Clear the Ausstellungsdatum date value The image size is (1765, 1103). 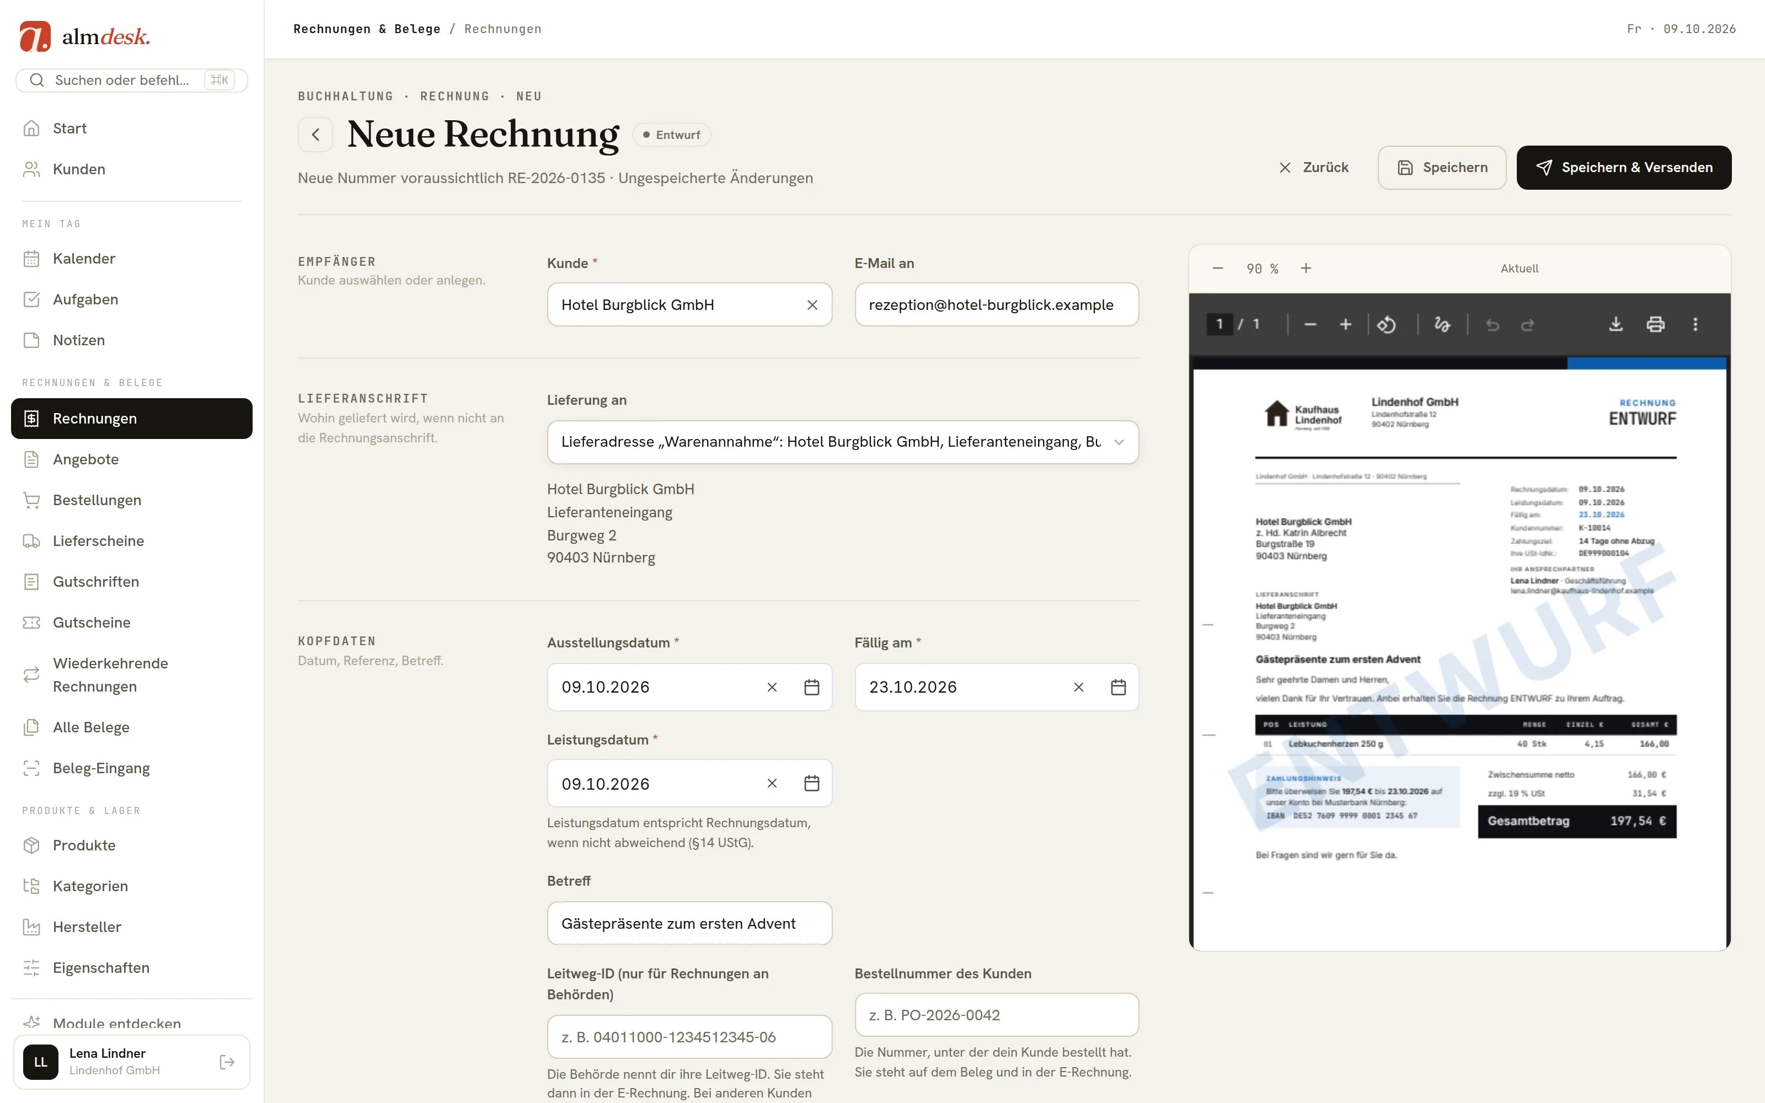click(x=772, y=687)
